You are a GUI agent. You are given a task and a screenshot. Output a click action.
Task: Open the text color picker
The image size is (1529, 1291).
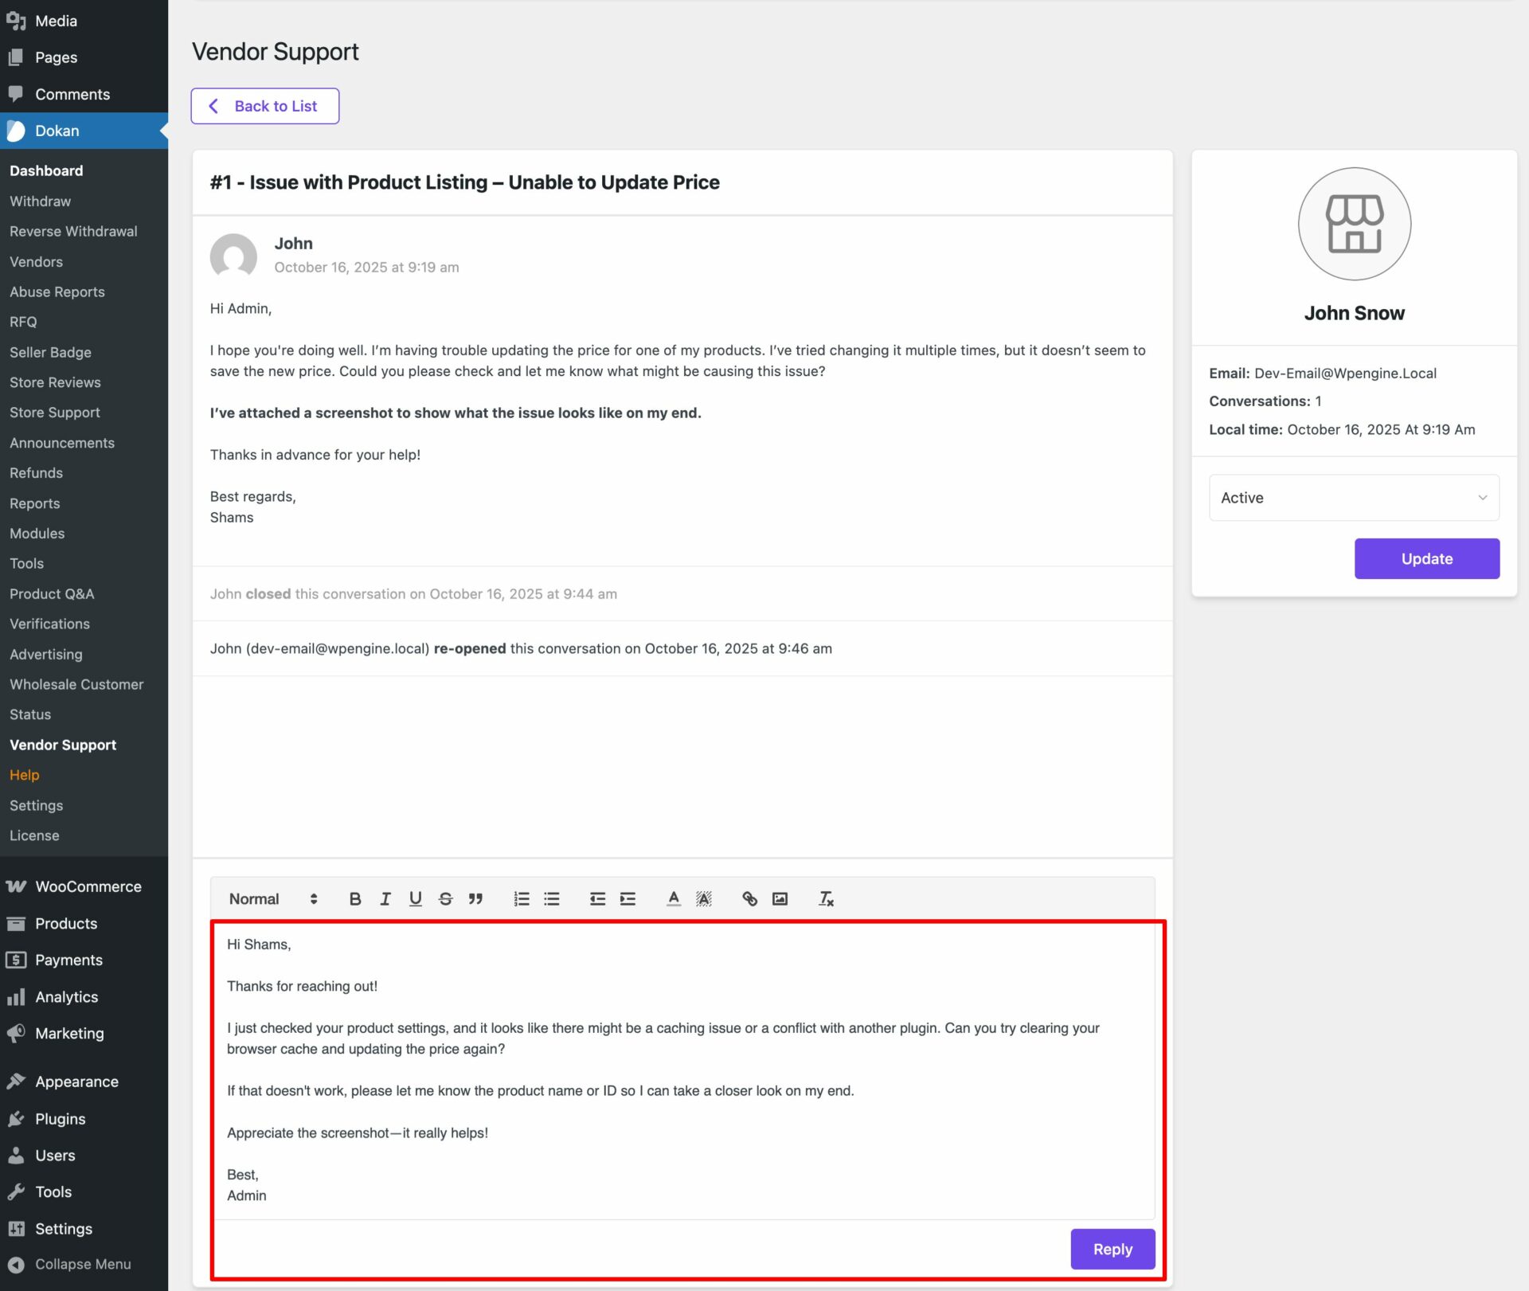674,898
